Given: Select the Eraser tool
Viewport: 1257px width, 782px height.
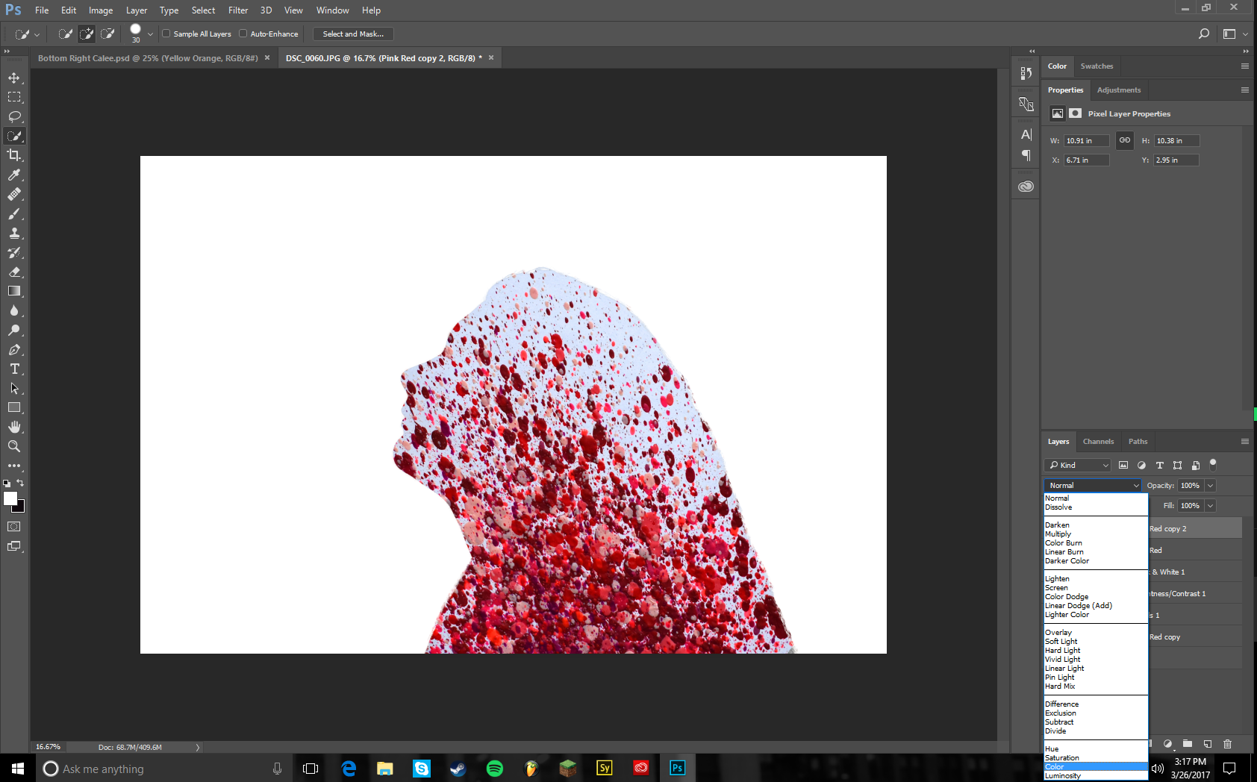Looking at the screenshot, I should (x=14, y=272).
